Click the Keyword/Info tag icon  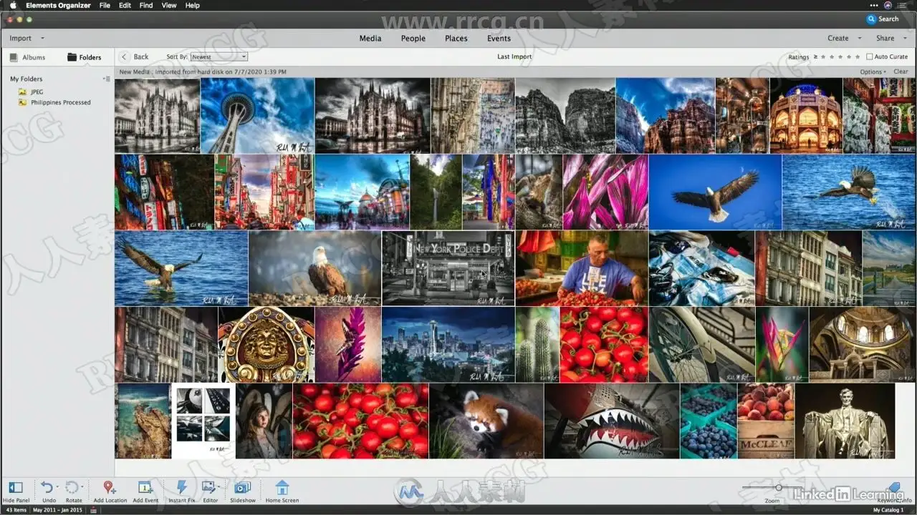893,487
